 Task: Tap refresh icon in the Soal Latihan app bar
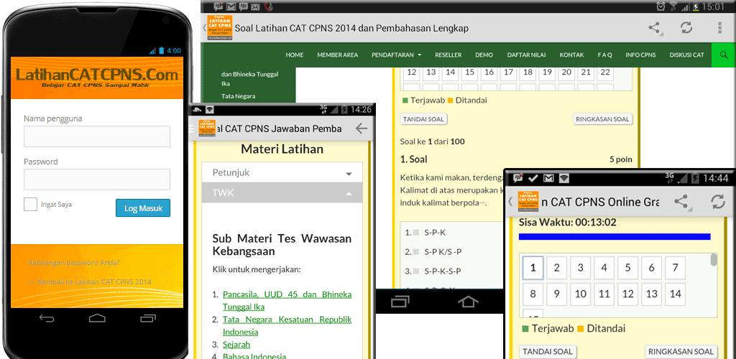pyautogui.click(x=686, y=28)
